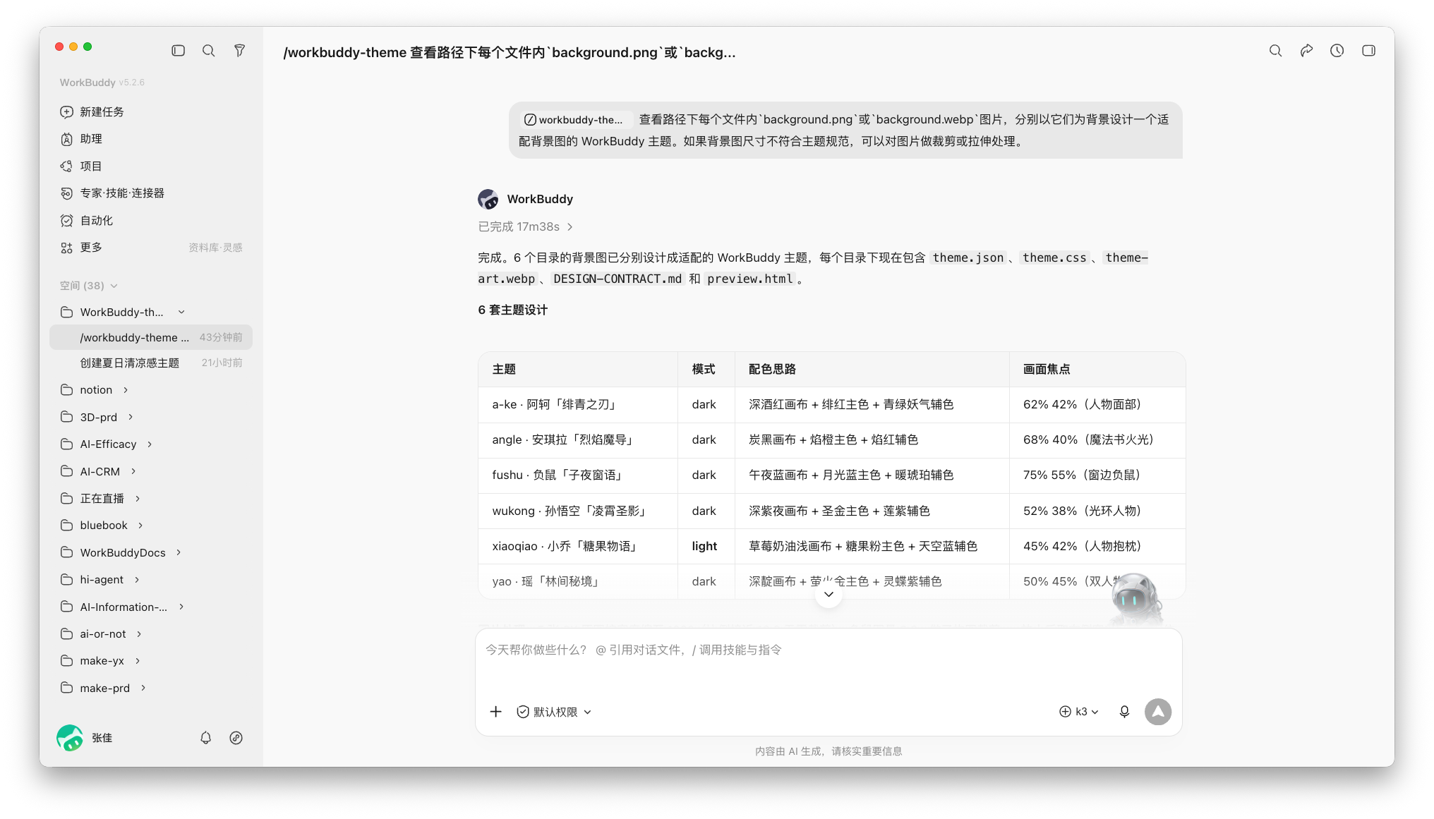The width and height of the screenshot is (1434, 819).
Task: Click table cell angle · 安琪拉「烈焰魔导」
Action: [578, 440]
